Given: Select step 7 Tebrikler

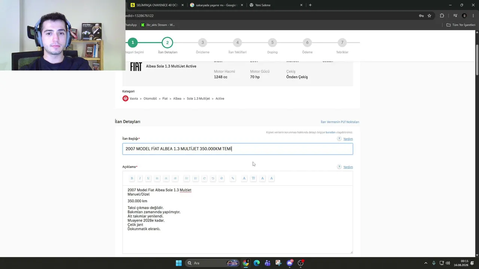Looking at the screenshot, I should [x=342, y=43].
